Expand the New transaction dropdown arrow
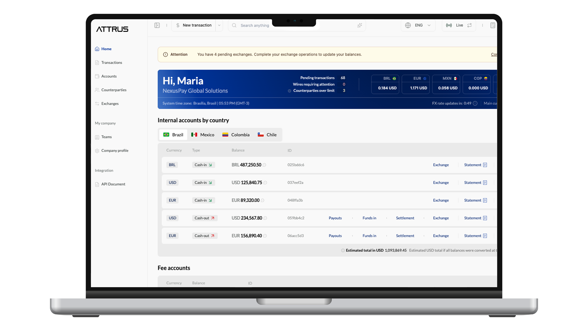This screenshot has width=588, height=331. tap(219, 25)
